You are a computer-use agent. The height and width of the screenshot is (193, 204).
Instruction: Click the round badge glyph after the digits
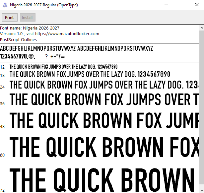[31, 56]
